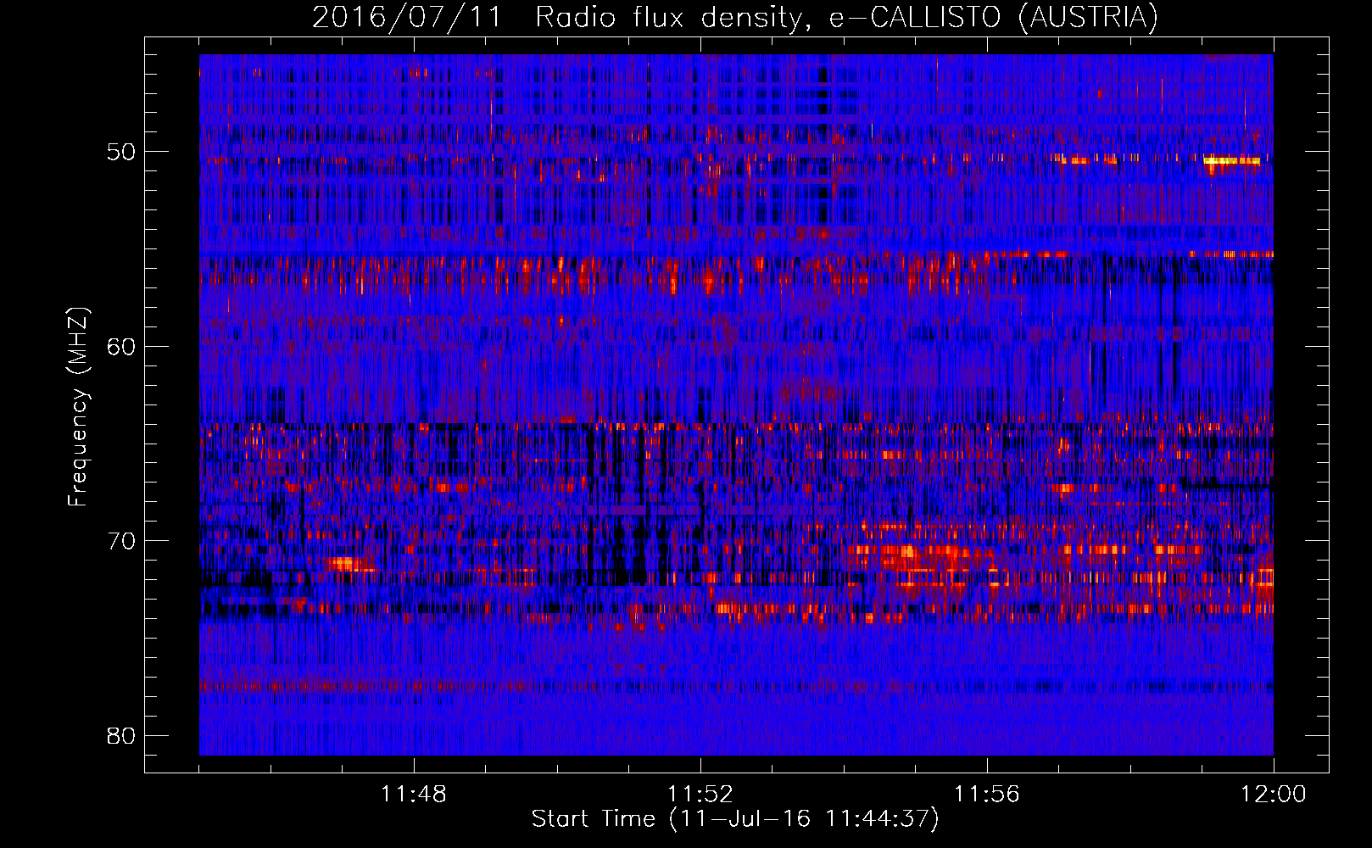Click the 11:56 time tick label
The height and width of the screenshot is (848, 1372).
pos(987,795)
